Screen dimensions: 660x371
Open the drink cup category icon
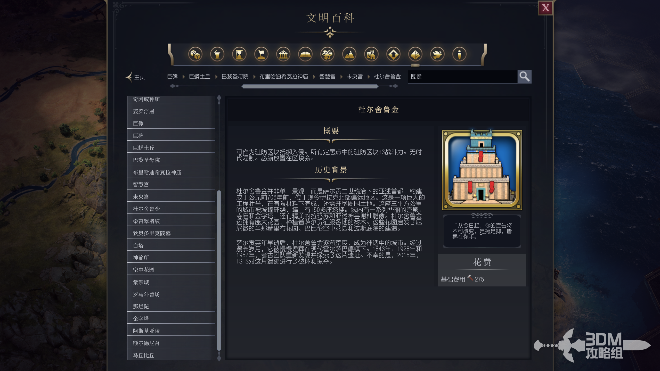click(217, 54)
